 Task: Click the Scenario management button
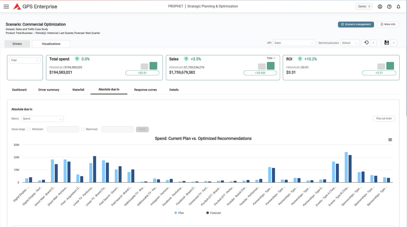[x=356, y=24]
